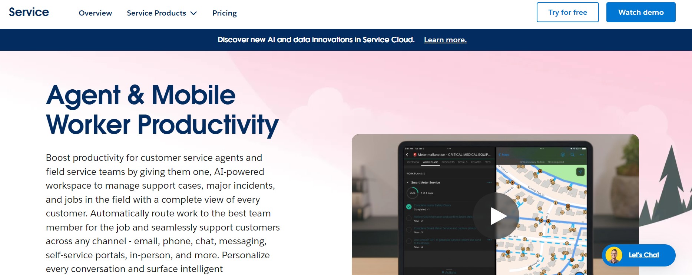692x275 pixels.
Task: Check the Use Einstein GPT task circle
Action: coord(409,241)
